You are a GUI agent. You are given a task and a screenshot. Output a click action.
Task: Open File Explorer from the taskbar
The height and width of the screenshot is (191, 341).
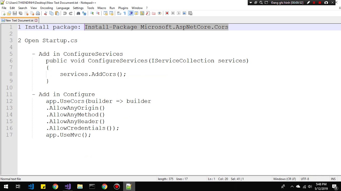click(80, 186)
